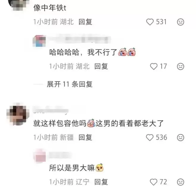Tap the heart on the 536-like comment

(150, 137)
